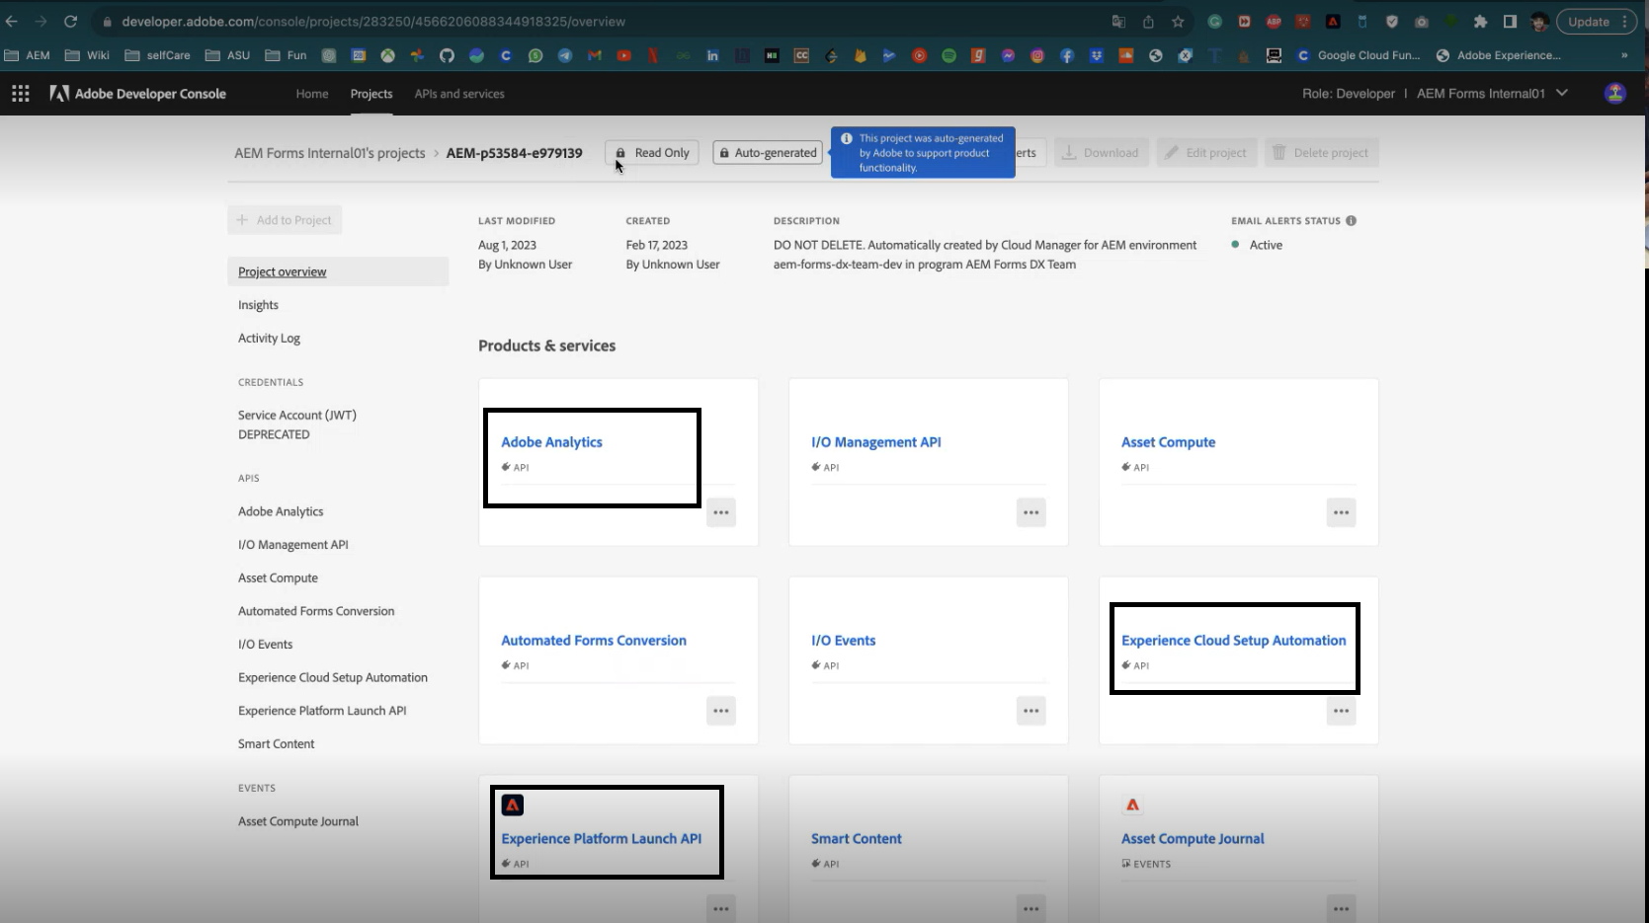Open the Telegram bookmark

pos(565,55)
